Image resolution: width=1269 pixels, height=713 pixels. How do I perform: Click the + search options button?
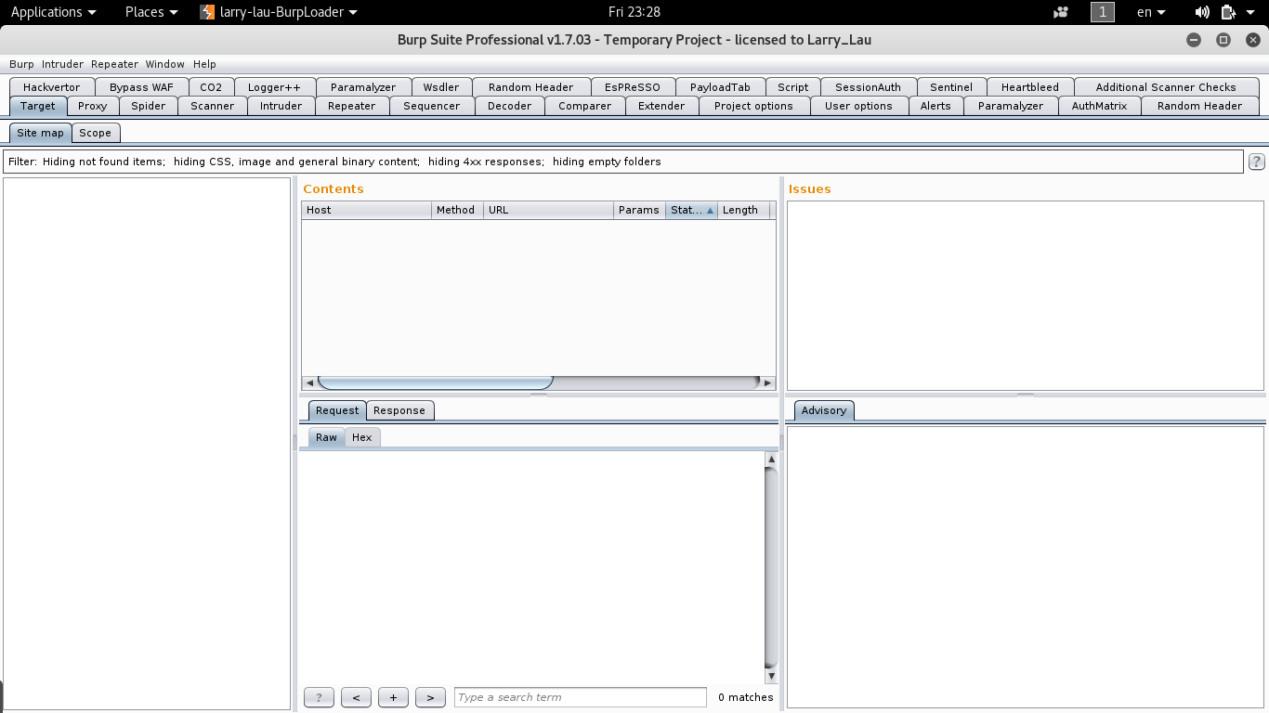[x=393, y=697]
